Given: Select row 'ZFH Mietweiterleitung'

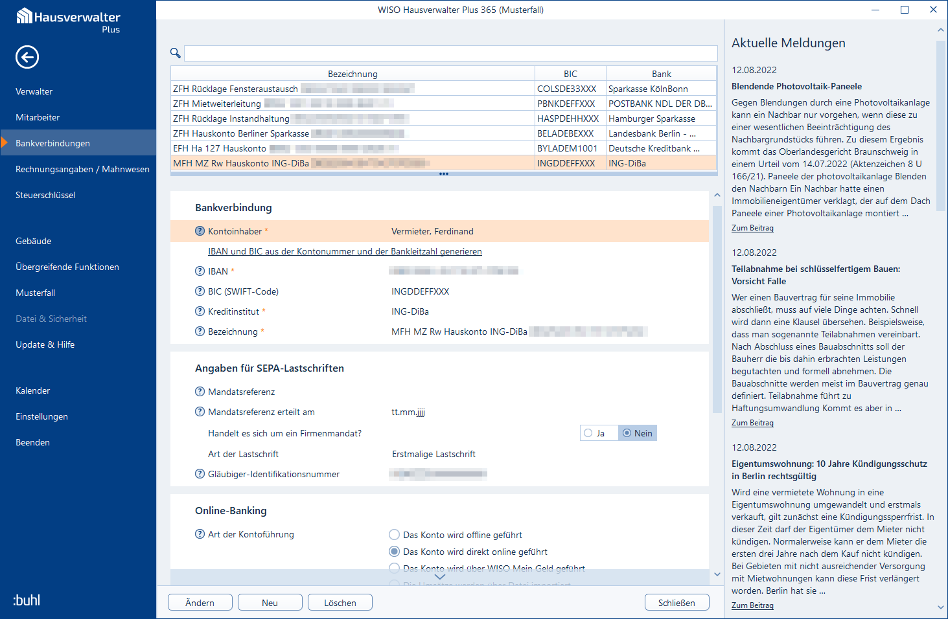Looking at the screenshot, I should (444, 104).
